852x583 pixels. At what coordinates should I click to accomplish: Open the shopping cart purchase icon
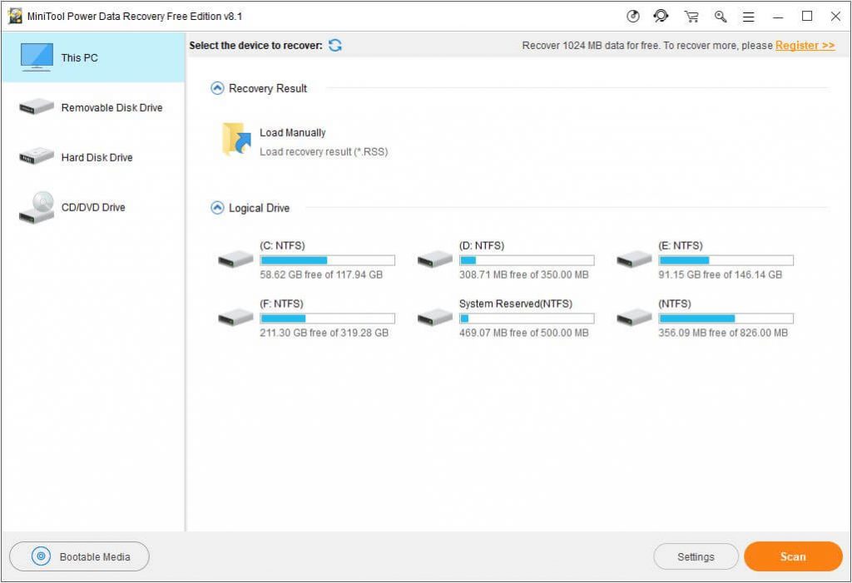[691, 17]
